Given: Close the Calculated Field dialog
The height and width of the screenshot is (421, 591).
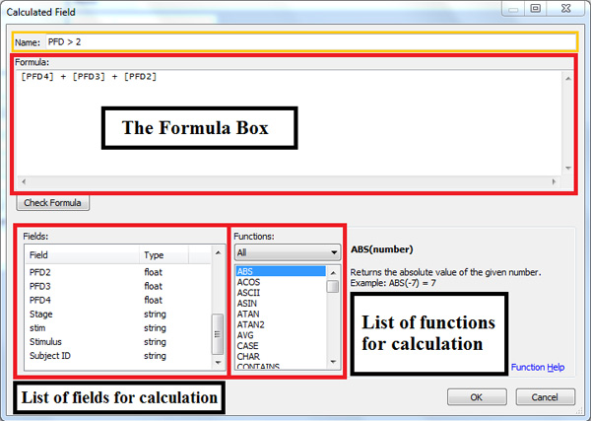Looking at the screenshot, I should point(566,8).
